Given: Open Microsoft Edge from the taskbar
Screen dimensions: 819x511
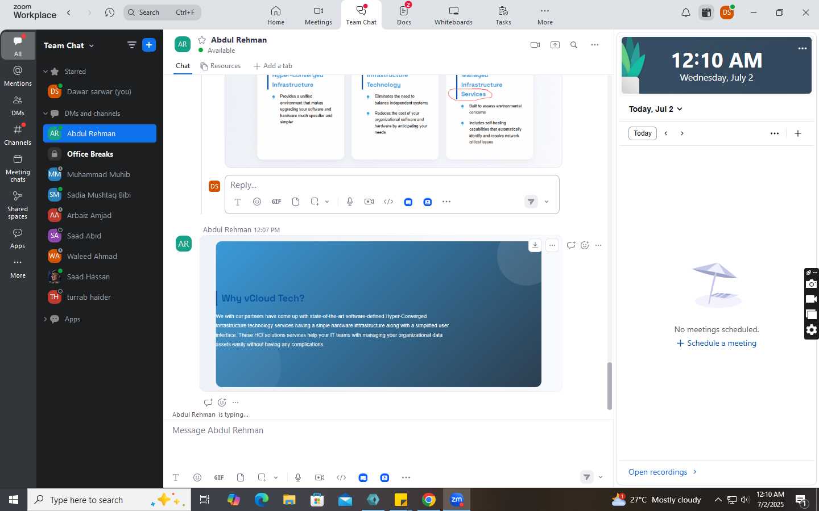Looking at the screenshot, I should [x=262, y=500].
